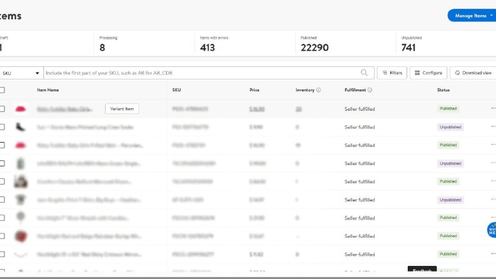Click the Fulfillment info icon

370,90
